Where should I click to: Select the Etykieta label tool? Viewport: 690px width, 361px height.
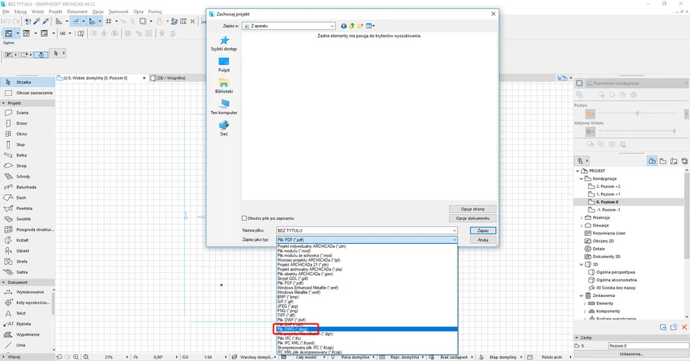[x=27, y=324]
